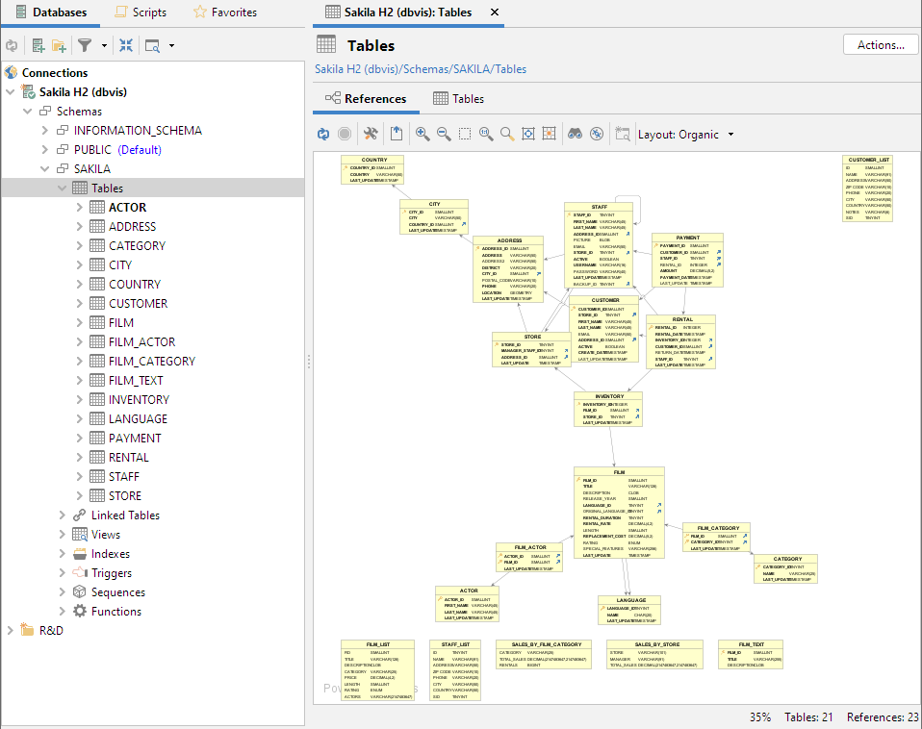Switch to the Tables sub-tab

[467, 98]
